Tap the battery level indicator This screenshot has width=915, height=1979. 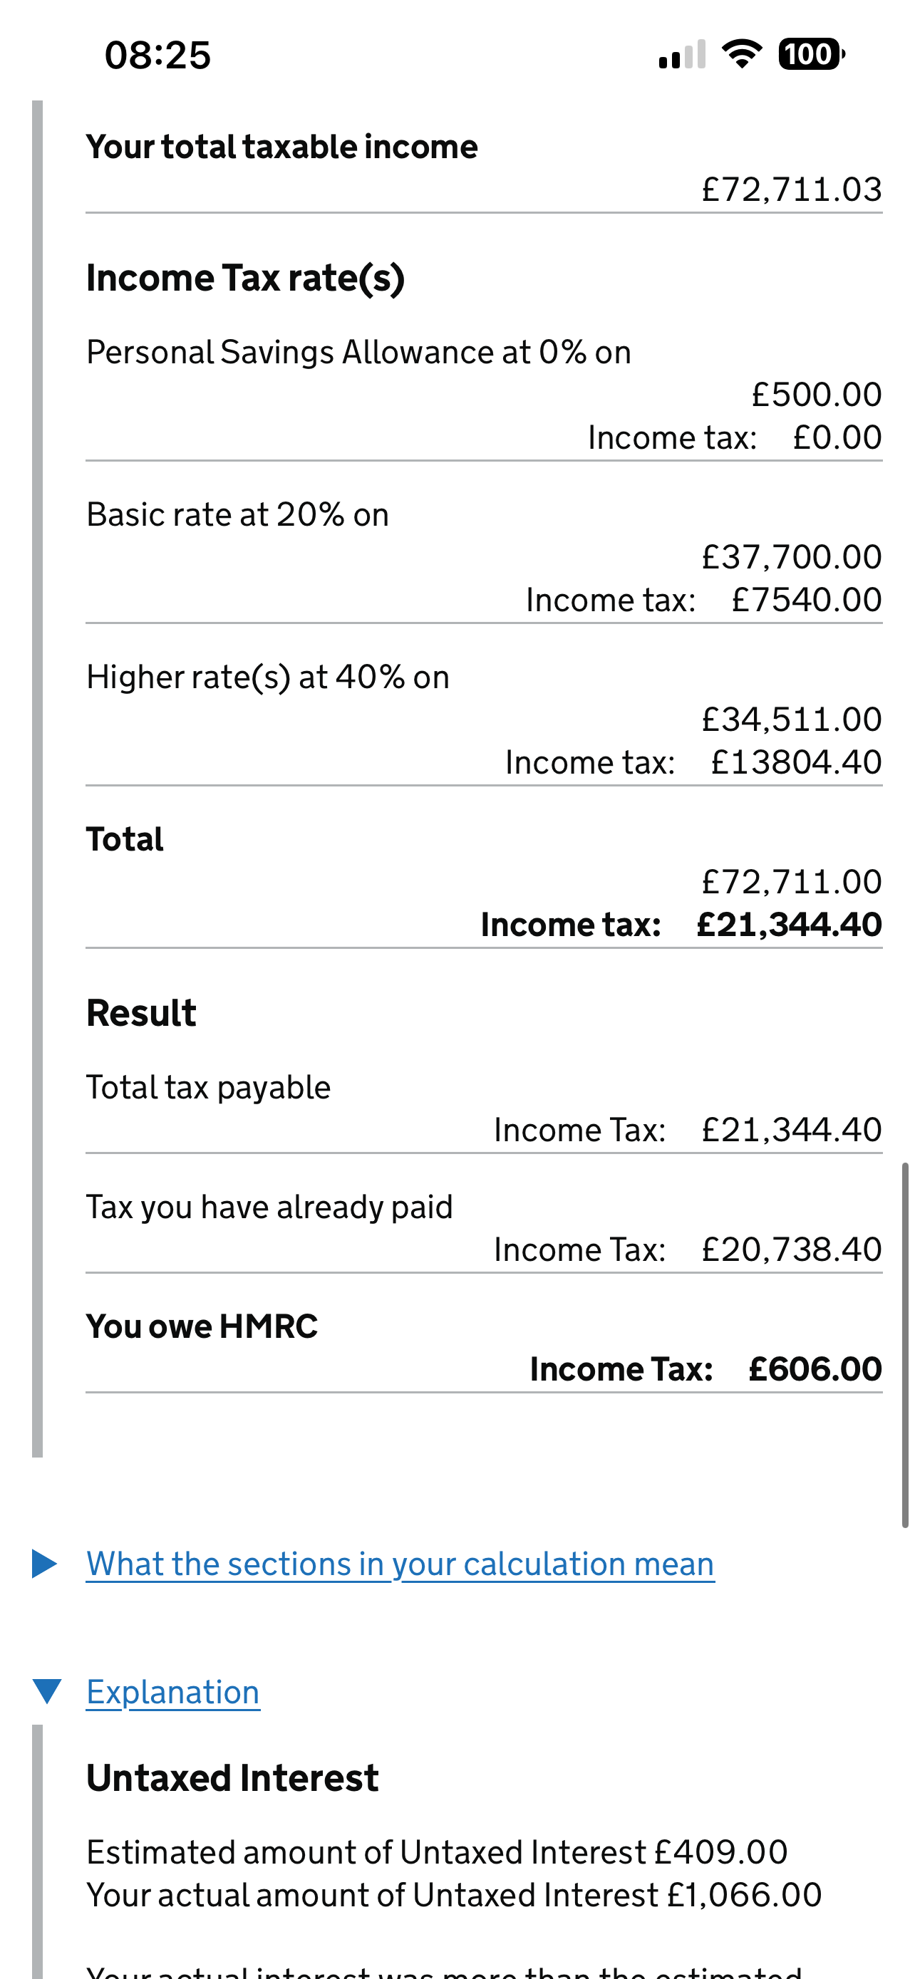pyautogui.click(x=811, y=53)
